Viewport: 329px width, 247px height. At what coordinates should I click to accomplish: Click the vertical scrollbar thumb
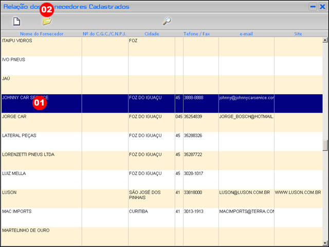[325, 146]
